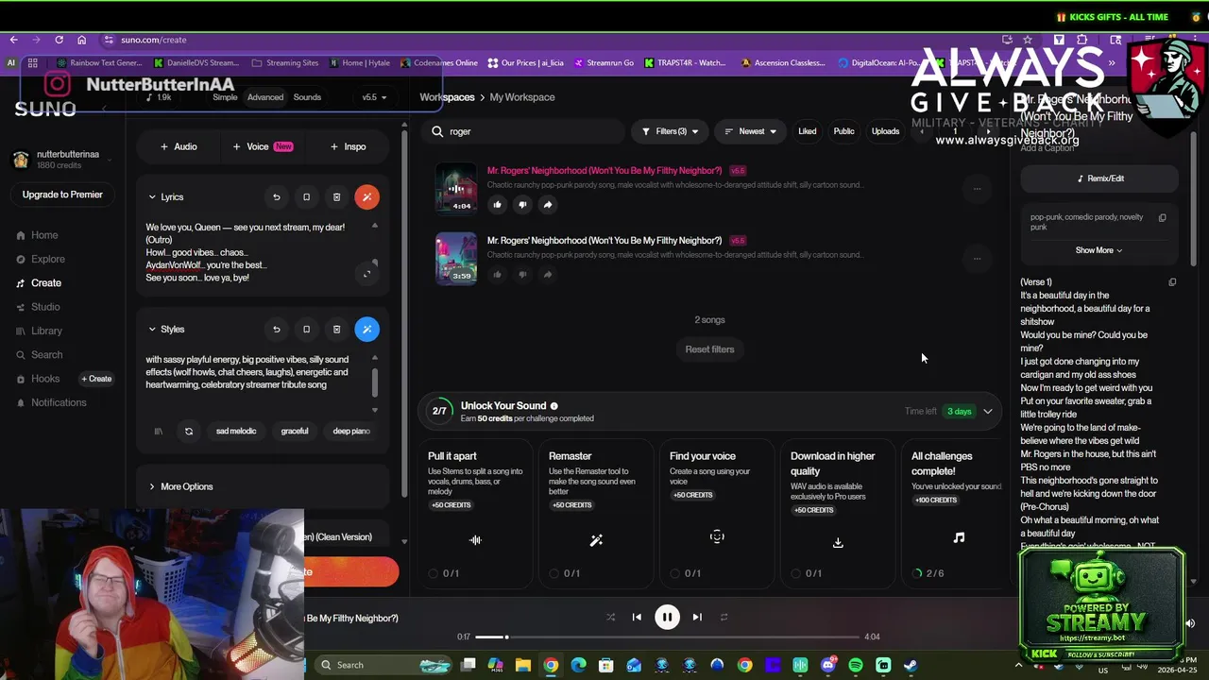The image size is (1209, 680).
Task: Open the Newest sort dropdown
Action: point(750,131)
